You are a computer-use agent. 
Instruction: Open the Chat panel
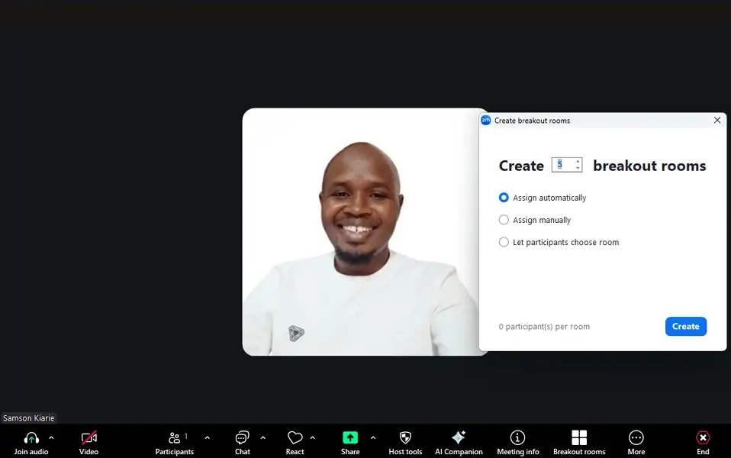[x=242, y=438]
